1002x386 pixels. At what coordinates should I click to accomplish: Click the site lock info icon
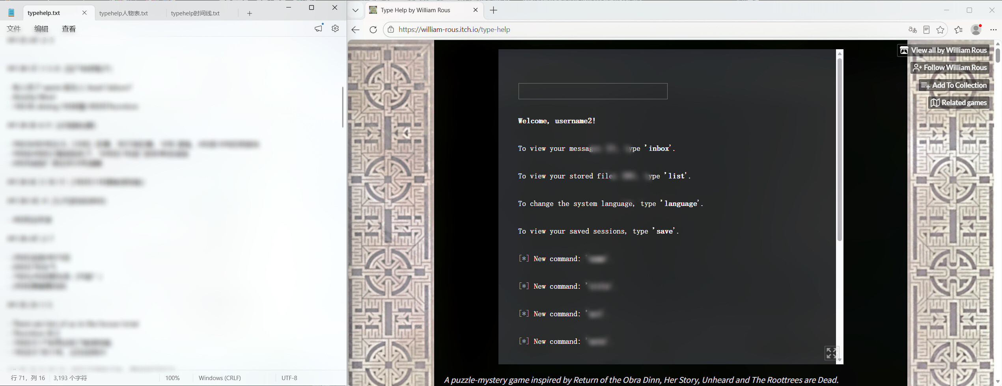[x=390, y=30]
